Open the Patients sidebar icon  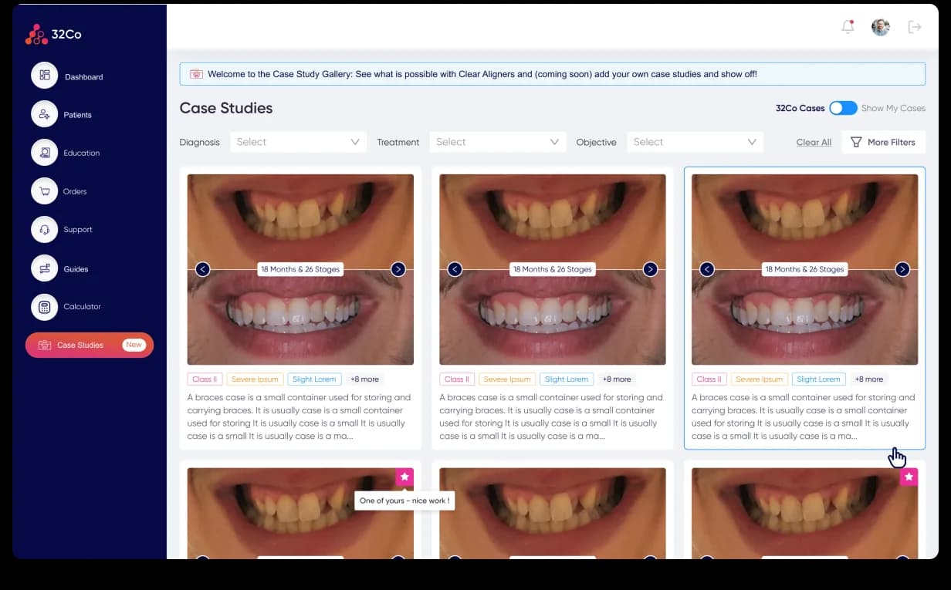(x=45, y=114)
